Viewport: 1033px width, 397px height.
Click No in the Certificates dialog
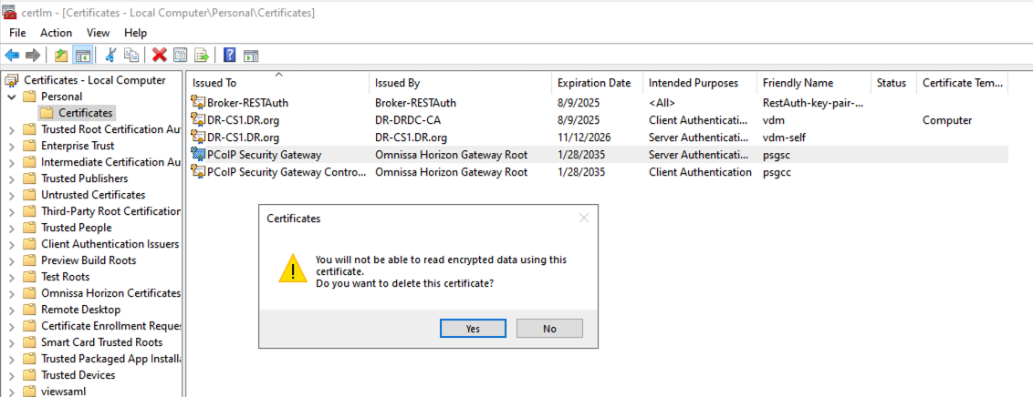pyautogui.click(x=549, y=329)
